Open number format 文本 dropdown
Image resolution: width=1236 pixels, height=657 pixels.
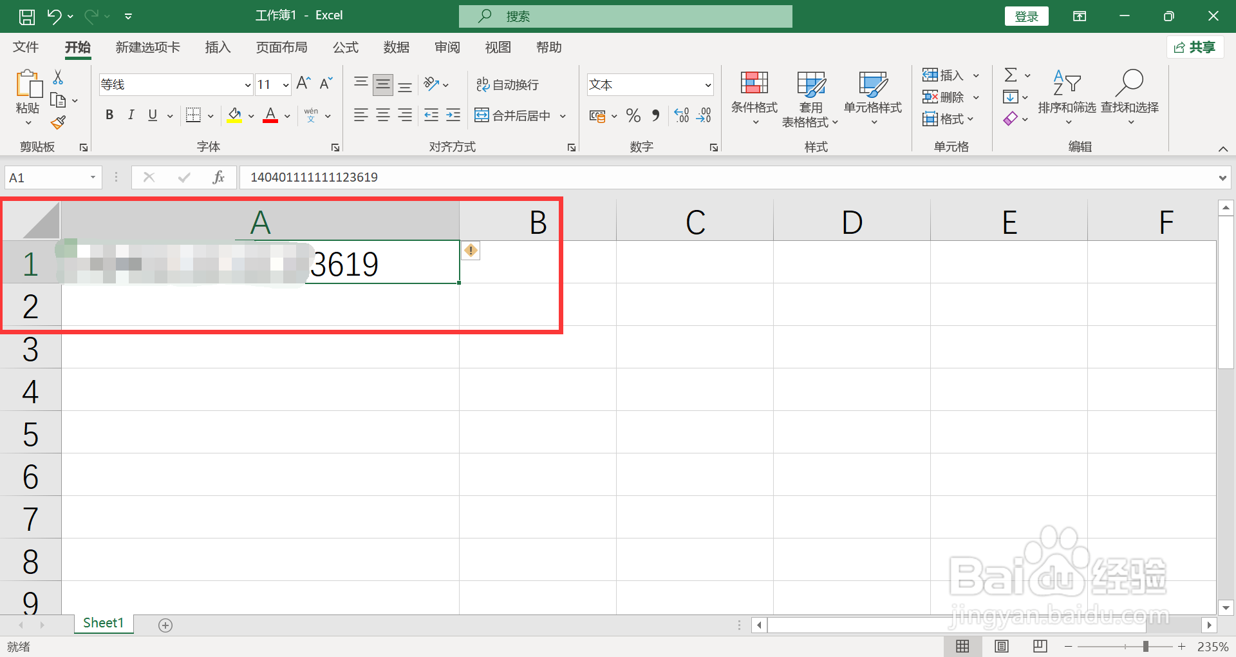click(x=707, y=85)
